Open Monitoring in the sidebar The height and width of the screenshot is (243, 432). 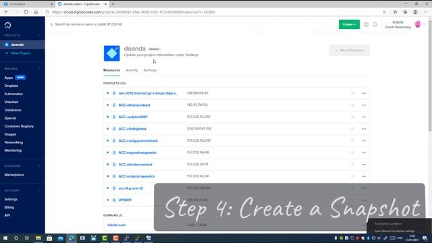13,151
